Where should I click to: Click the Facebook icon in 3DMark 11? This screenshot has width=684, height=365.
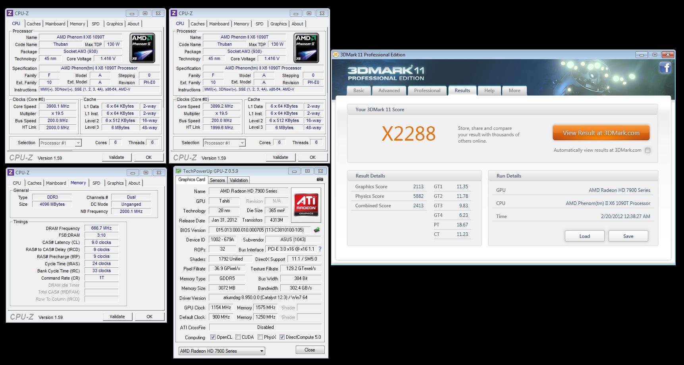point(665,68)
